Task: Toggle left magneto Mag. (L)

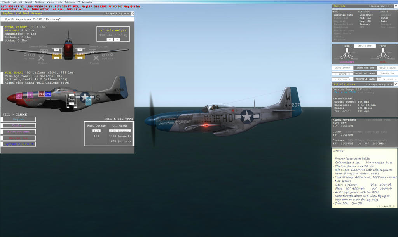Action: point(365,18)
